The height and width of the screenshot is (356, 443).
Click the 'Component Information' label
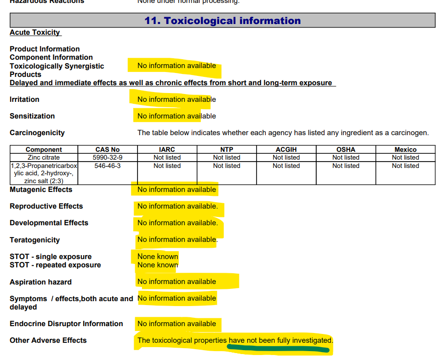coord(51,57)
